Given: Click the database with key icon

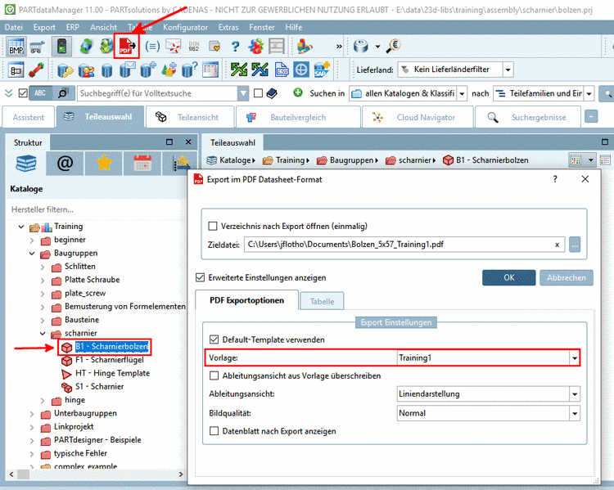Looking at the screenshot, I should click(65, 70).
